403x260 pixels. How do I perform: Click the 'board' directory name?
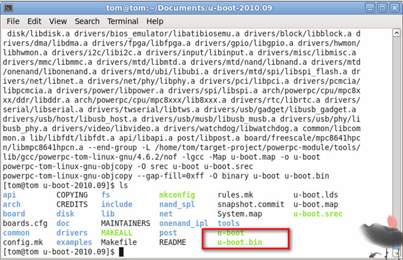point(14,214)
